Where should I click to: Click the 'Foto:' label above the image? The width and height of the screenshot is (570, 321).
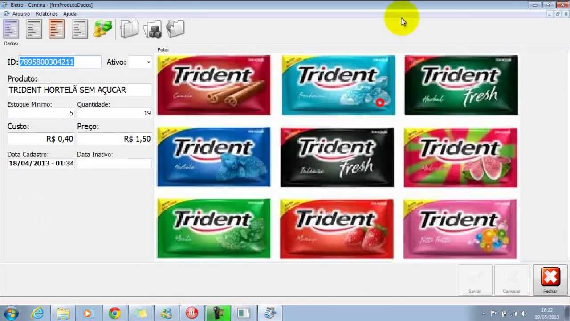click(x=163, y=50)
